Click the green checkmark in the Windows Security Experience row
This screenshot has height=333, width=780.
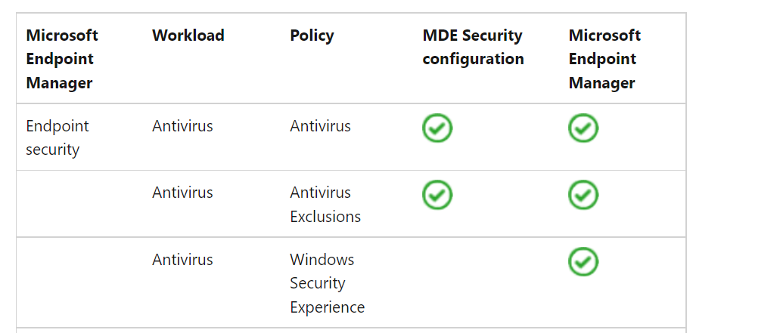pos(583,261)
